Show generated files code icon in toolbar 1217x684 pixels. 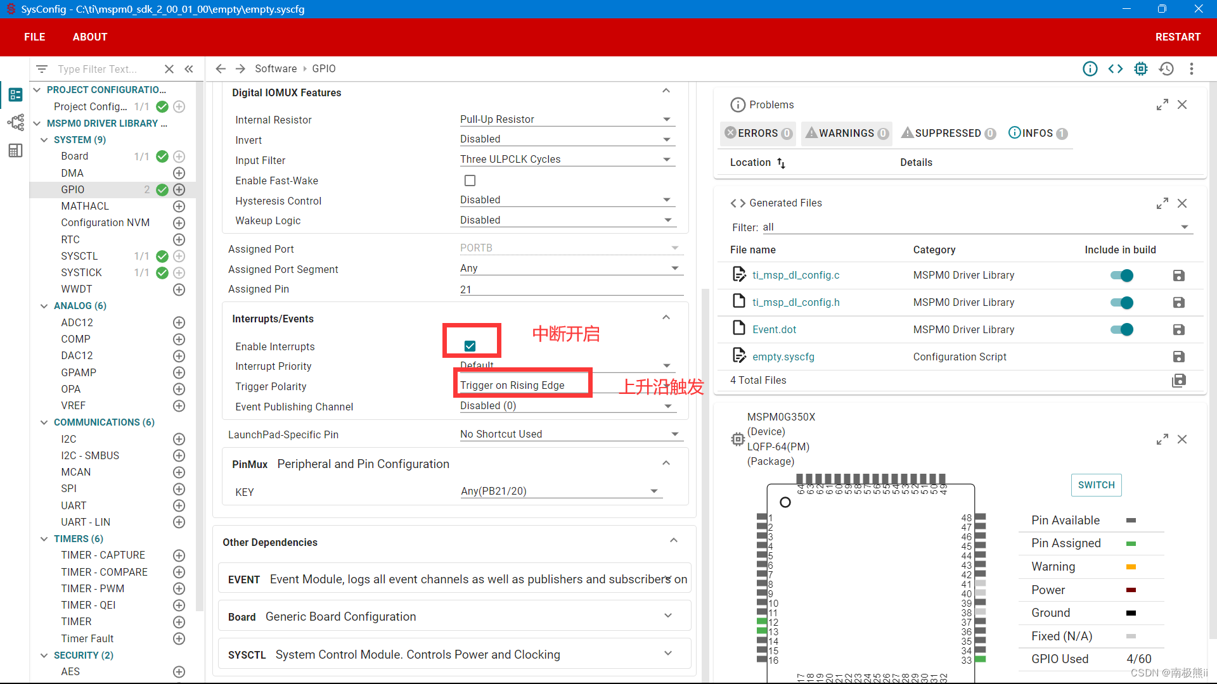point(1116,68)
